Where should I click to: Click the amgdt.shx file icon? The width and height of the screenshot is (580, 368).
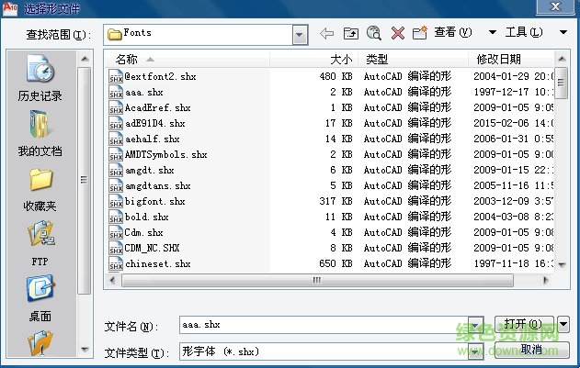pyautogui.click(x=116, y=170)
